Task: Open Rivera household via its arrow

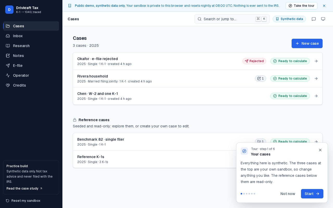Action: [316, 79]
